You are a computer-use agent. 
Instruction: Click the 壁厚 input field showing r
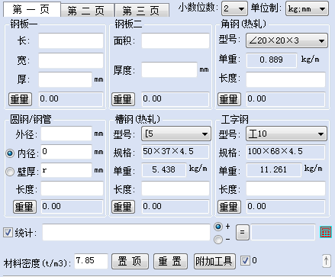[x=66, y=170]
